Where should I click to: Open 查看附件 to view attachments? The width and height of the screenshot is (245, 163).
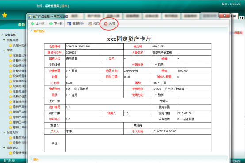[x=76, y=23]
